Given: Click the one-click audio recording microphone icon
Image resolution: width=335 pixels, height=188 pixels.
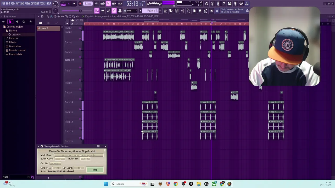Looking at the screenshot, I should click(218, 4).
